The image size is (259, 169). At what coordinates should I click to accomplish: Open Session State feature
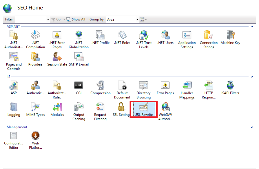pyautogui.click(x=57, y=59)
